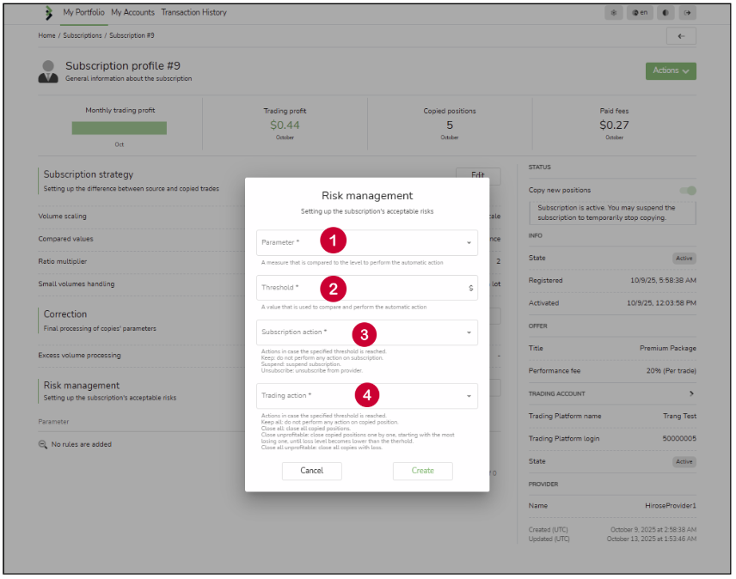Click the chevron beside Trading Account
This screenshot has width=736, height=579.
point(691,393)
